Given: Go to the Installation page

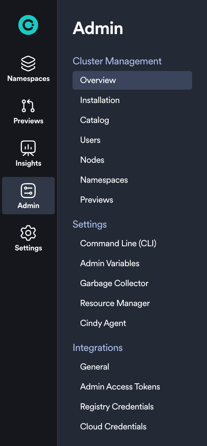Looking at the screenshot, I should [100, 100].
